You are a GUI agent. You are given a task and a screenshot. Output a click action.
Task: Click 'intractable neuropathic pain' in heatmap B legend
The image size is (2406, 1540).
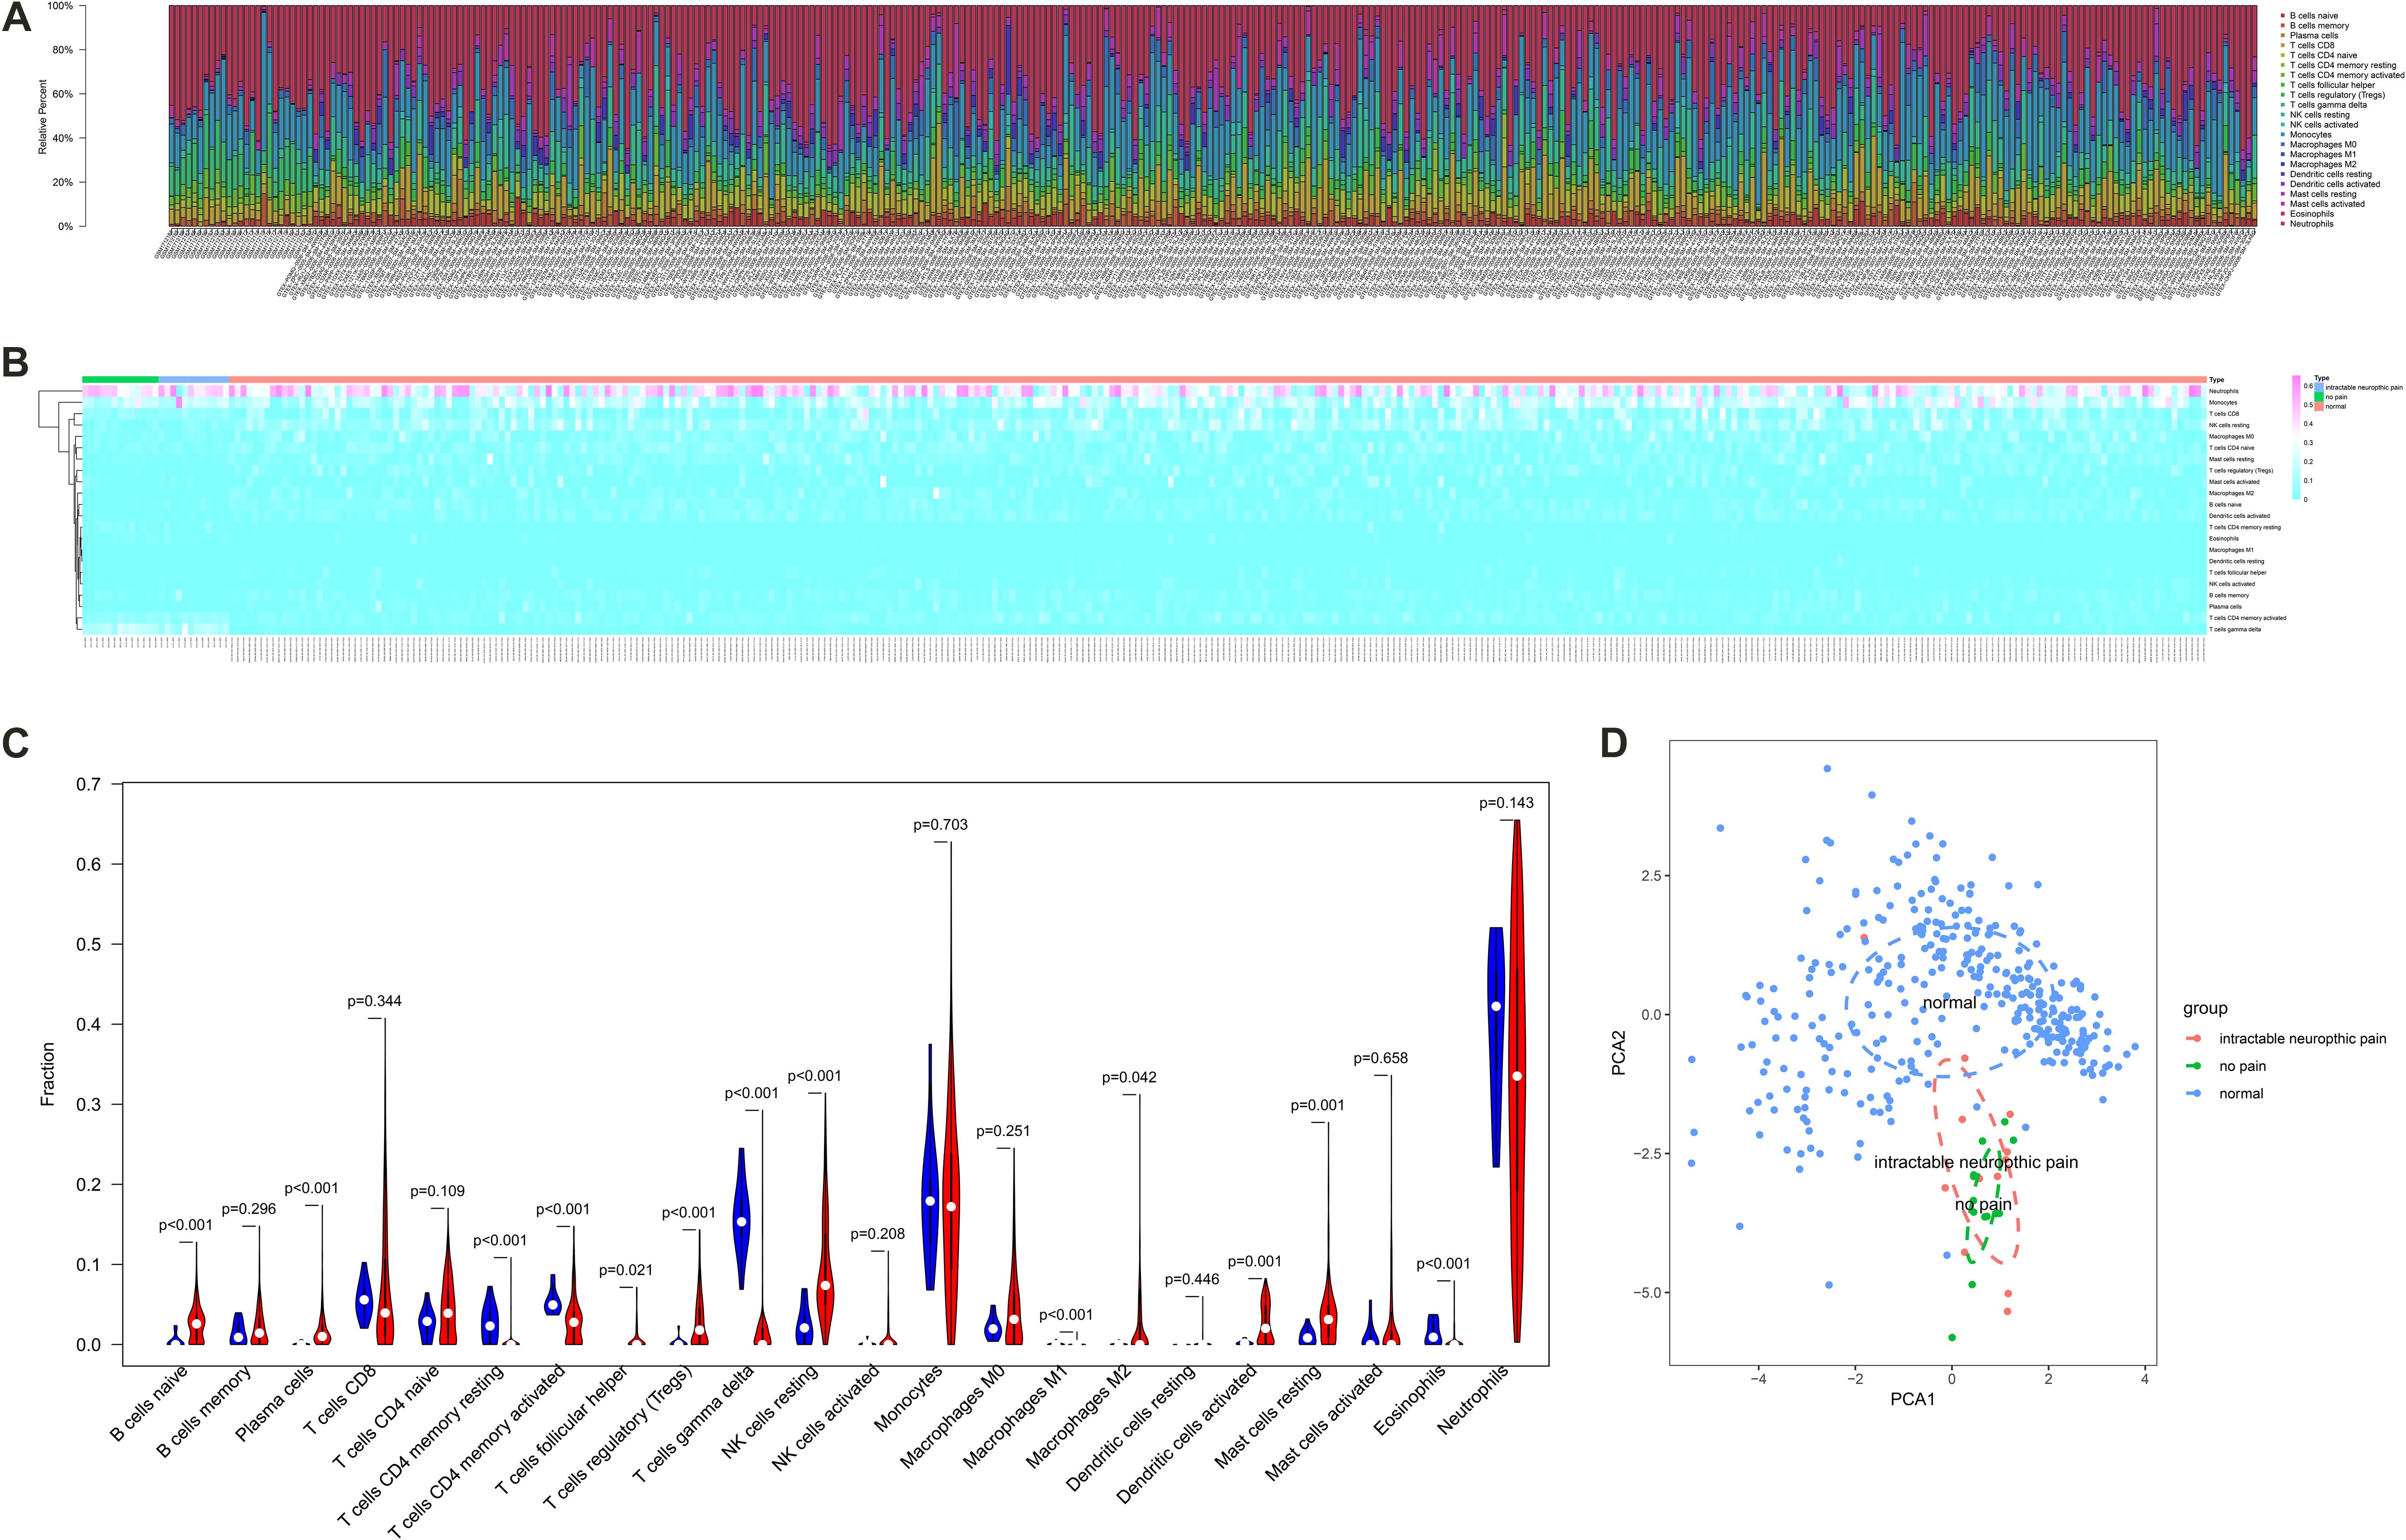pyautogui.click(x=2364, y=387)
